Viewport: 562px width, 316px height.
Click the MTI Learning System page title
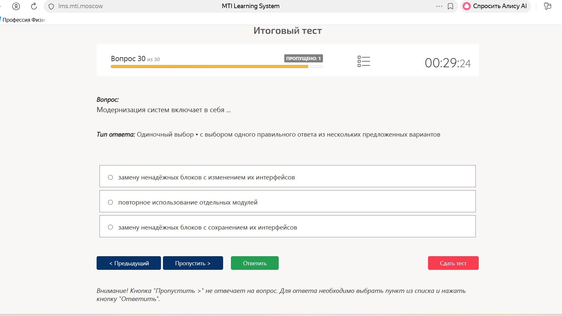250,6
